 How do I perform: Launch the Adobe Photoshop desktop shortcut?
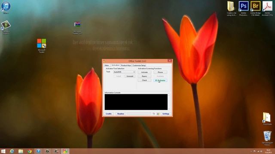pyautogui.click(x=244, y=9)
